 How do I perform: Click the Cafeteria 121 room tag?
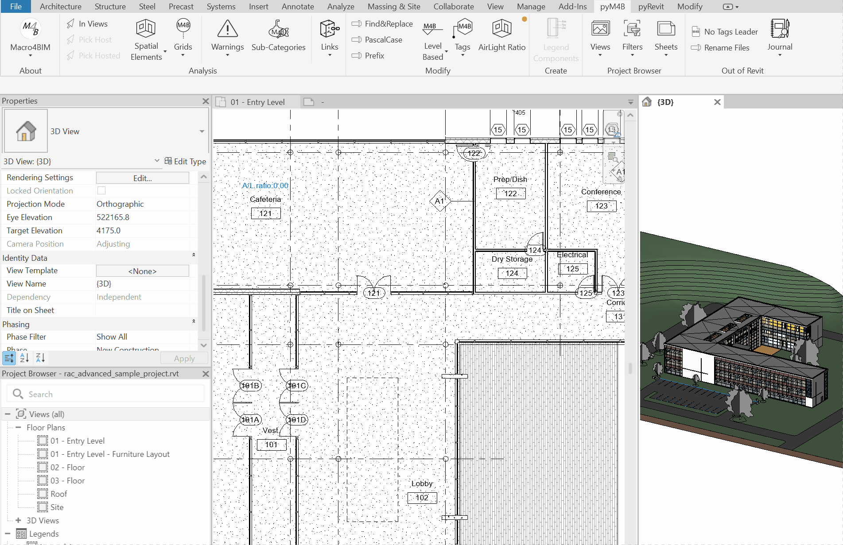tap(266, 213)
